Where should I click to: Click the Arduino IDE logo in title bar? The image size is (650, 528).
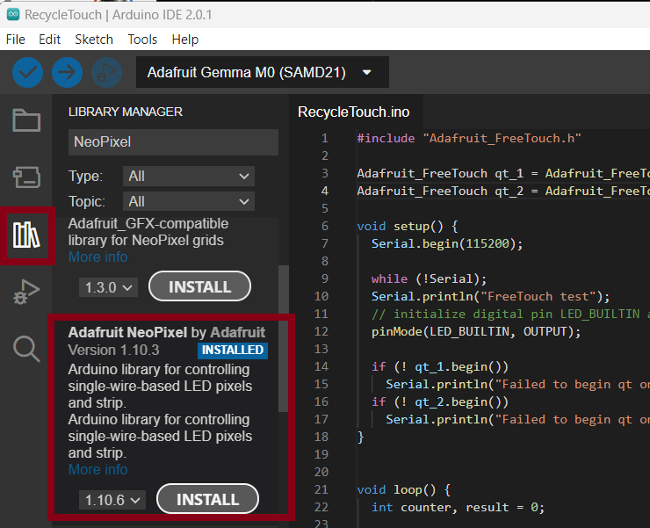coord(13,15)
